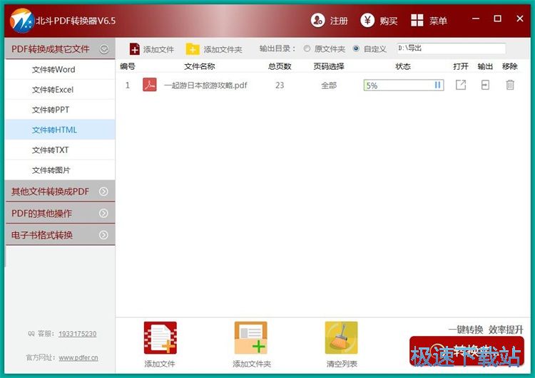
Task: Select 文件转图片 conversion option
Action: (60, 170)
